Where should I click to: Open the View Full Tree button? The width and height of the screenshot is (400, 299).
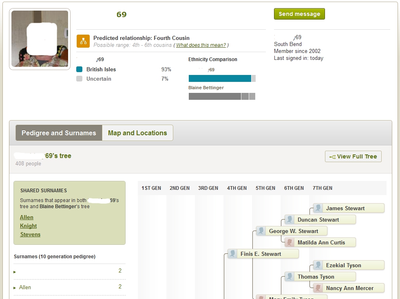pyautogui.click(x=354, y=156)
